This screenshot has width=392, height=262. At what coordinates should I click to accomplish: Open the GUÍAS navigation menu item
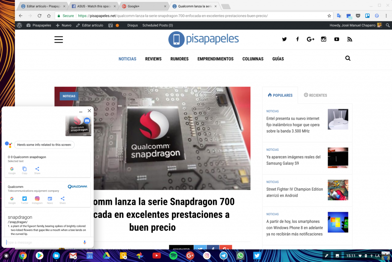278,59
